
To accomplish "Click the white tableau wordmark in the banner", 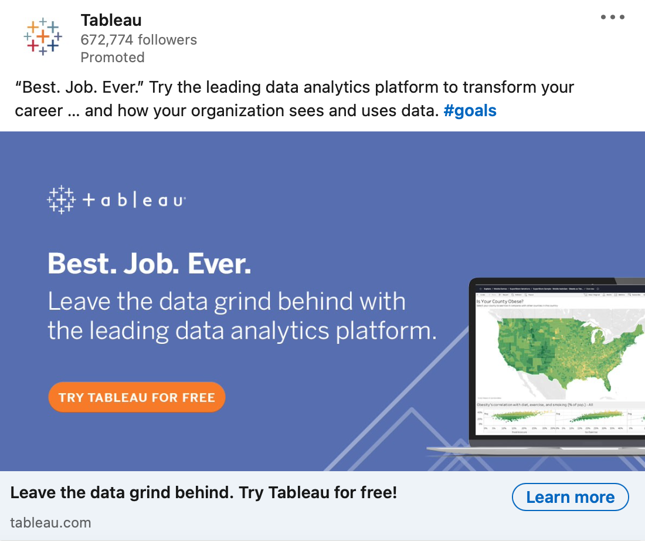I will point(134,200).
